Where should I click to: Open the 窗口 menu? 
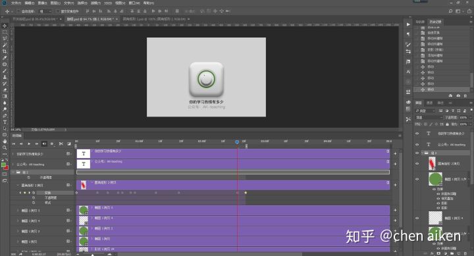click(134, 3)
